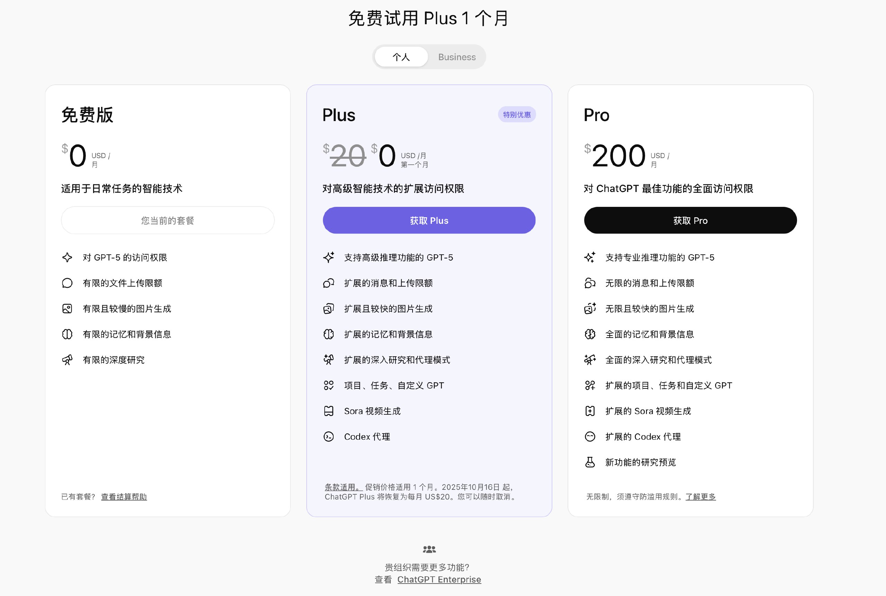Click the 您当前的套餐 button
Image resolution: width=886 pixels, height=596 pixels.
point(168,220)
